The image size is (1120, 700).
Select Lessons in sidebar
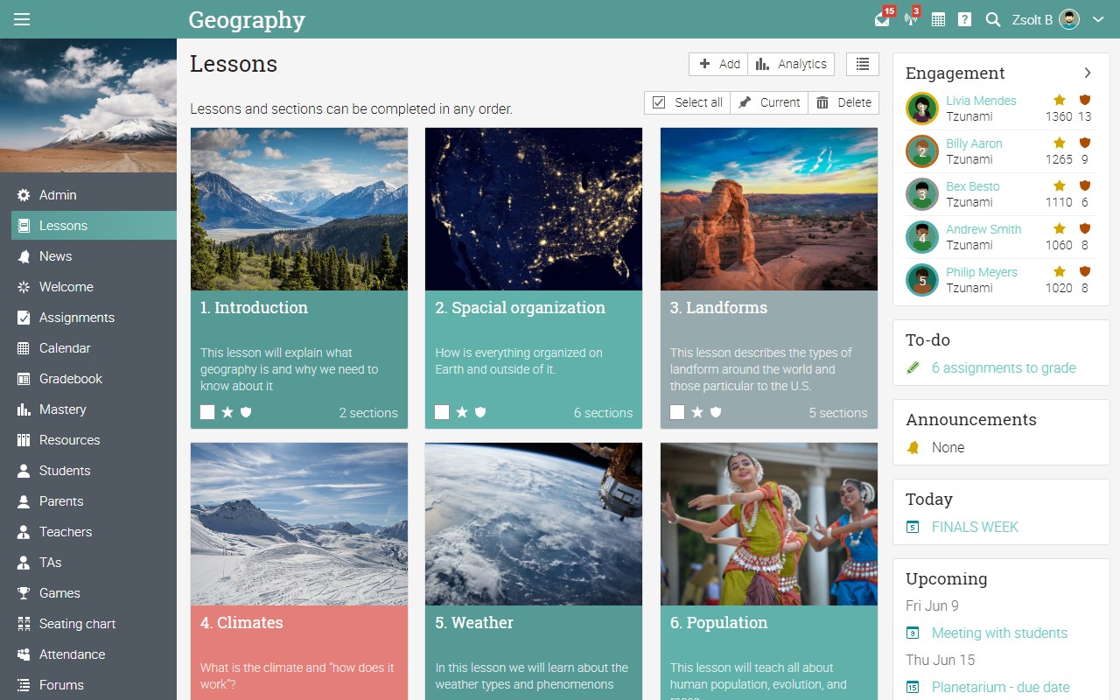point(94,226)
